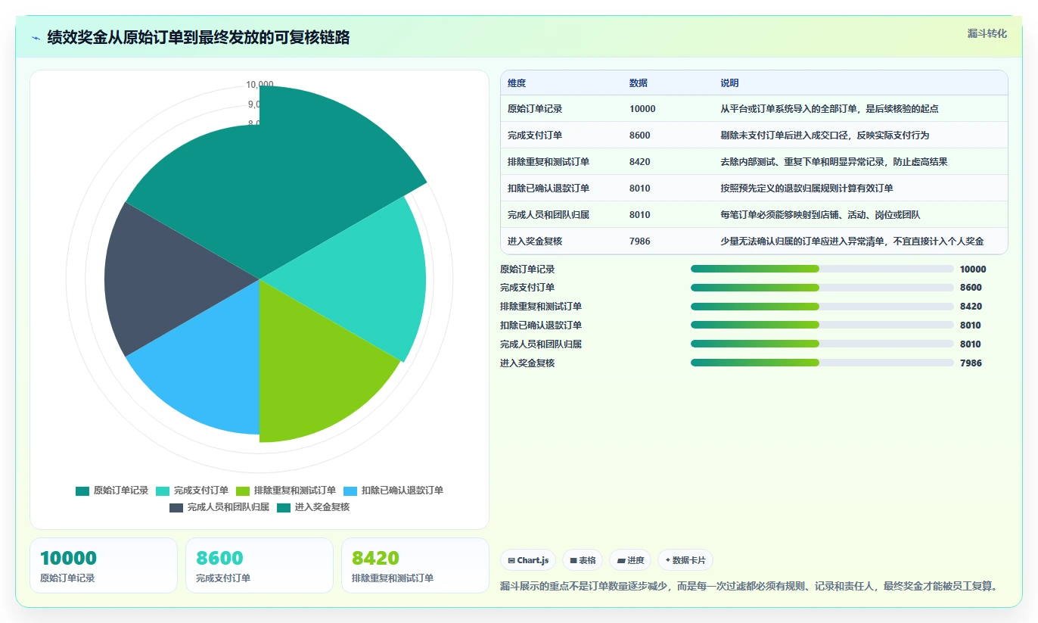Click table value 8600 in the 完成支付订单 row
Viewport: 1038px width, 623px height.
(640, 136)
